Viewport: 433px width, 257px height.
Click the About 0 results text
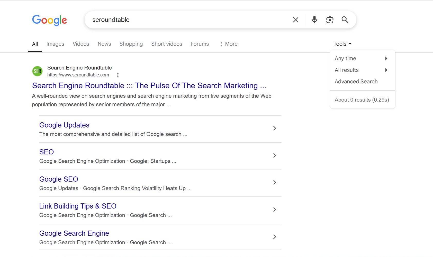(362, 100)
